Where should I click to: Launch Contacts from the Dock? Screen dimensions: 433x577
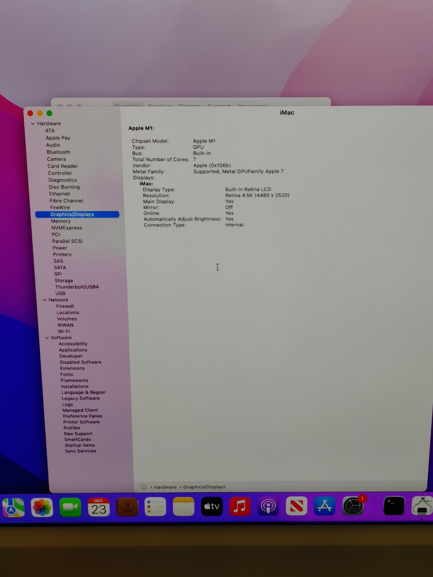[x=127, y=507]
